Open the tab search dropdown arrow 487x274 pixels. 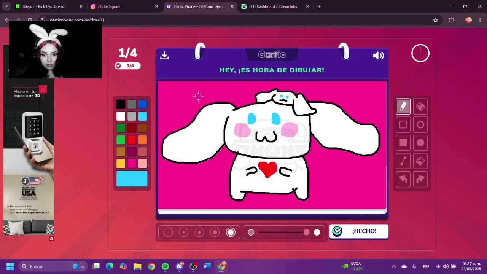[6, 6]
